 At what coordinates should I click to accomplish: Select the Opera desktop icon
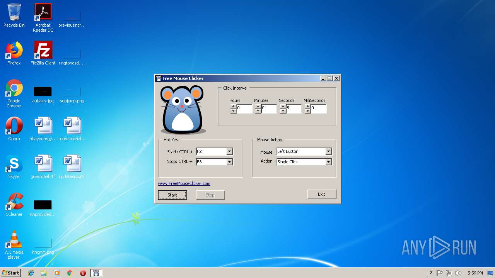point(14,129)
